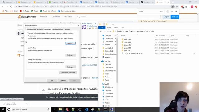Open Gmail bookmark

[14, 11]
